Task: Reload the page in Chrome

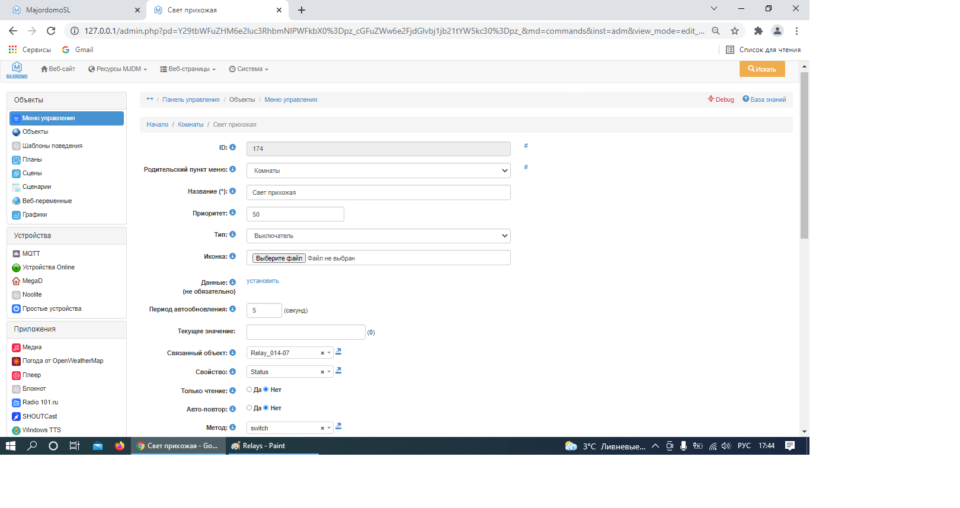Action: click(51, 31)
